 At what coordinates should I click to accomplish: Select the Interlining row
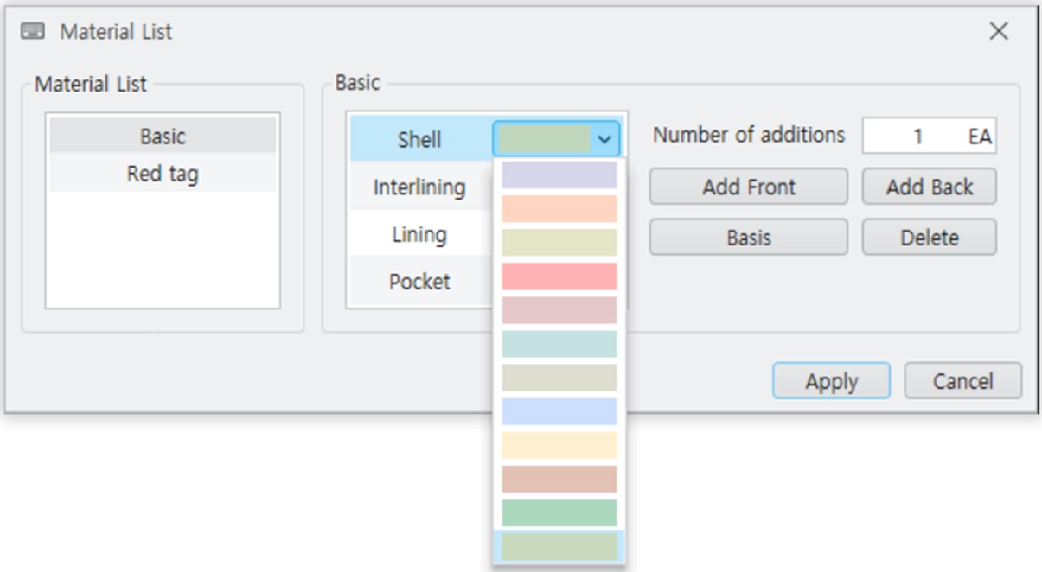pos(419,187)
